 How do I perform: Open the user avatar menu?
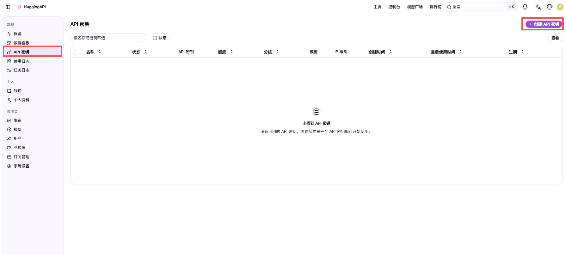(x=560, y=7)
